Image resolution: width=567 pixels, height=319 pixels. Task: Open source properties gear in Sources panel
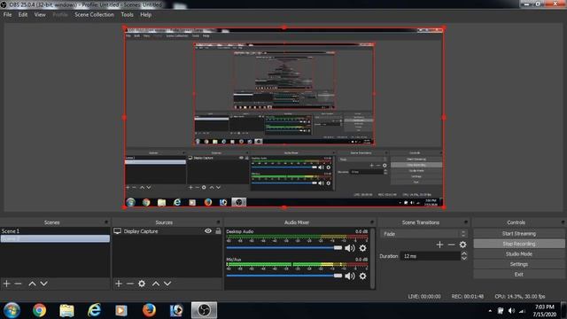click(142, 284)
